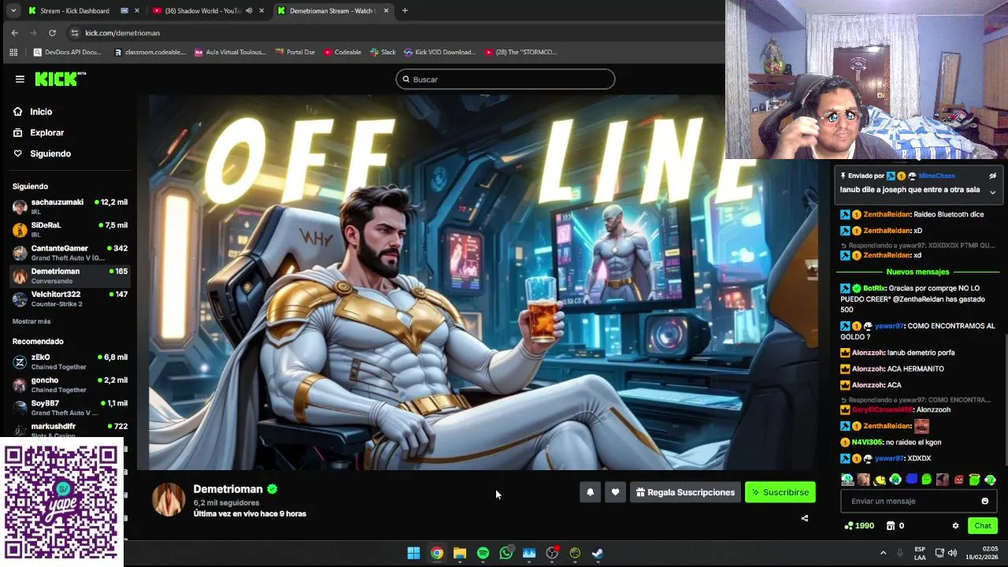Viewport: 1008px width, 567px height.
Task: Open the site info icon in address bar
Action: [75, 33]
